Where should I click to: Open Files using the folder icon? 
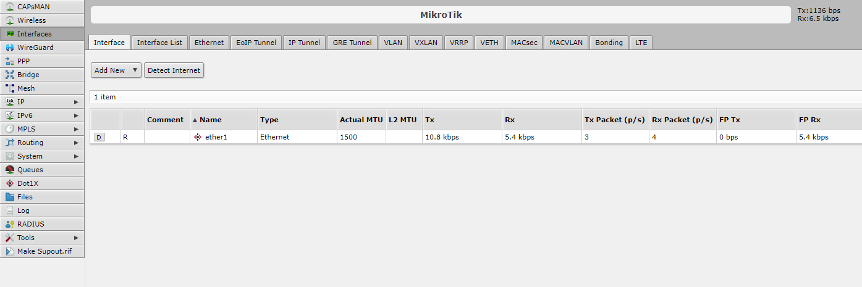[x=9, y=197]
